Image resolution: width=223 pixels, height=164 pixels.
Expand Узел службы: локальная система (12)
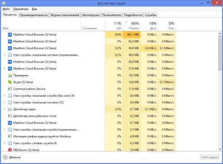coord(4,102)
